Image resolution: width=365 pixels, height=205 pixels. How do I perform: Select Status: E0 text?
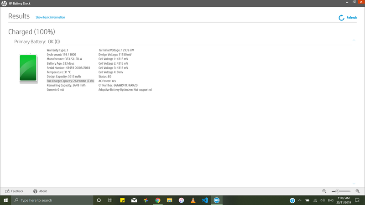pos(105,77)
